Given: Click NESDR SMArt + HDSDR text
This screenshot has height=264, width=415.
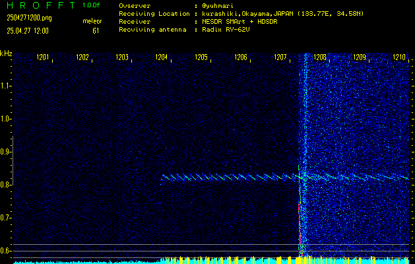Looking at the screenshot, I should pyautogui.click(x=239, y=22).
